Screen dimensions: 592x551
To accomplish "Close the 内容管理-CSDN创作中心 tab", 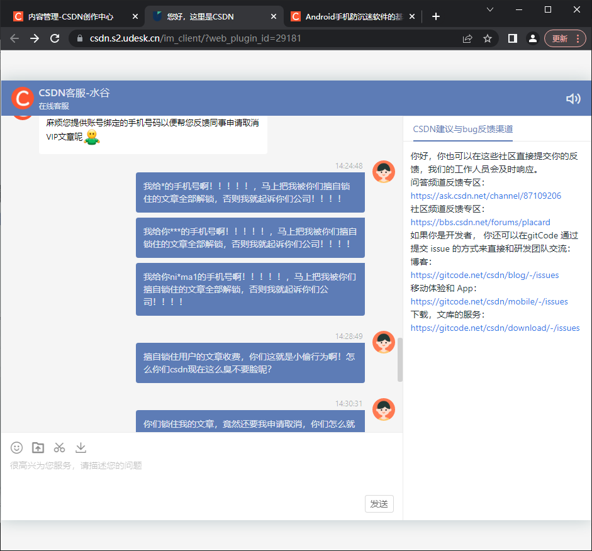I will (135, 16).
